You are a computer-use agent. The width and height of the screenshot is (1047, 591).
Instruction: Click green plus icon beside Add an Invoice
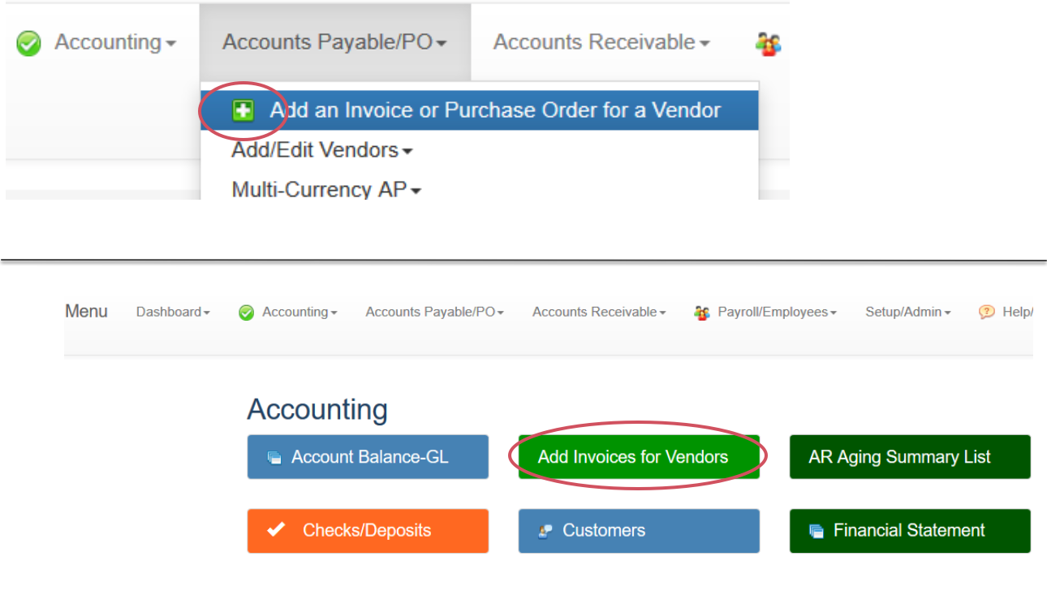pos(242,110)
